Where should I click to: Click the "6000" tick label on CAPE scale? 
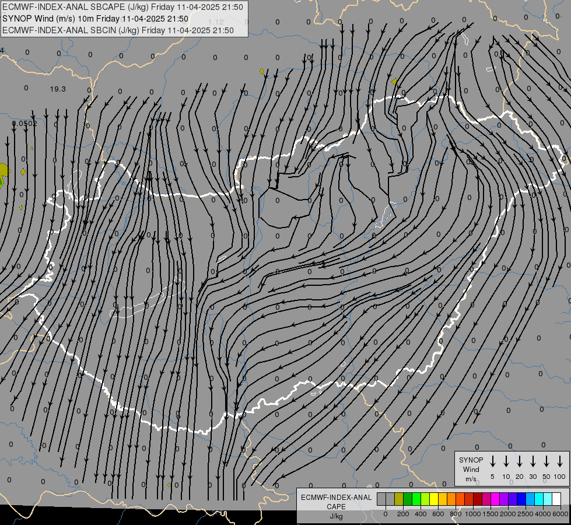click(560, 514)
